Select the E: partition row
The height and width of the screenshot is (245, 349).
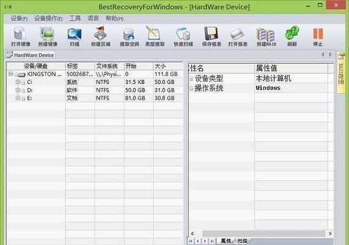[x=95, y=98]
